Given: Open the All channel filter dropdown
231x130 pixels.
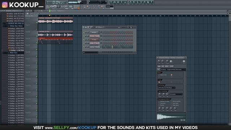Looking at the screenshot, I should click(90, 52).
